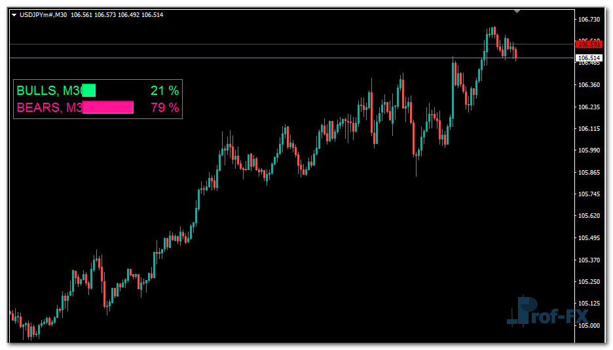Select the BULLS, M30 indicator label

point(48,91)
